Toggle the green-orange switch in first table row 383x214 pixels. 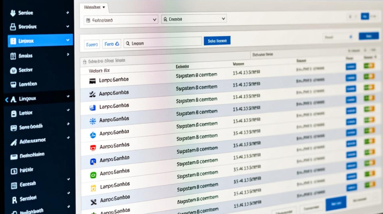(x=369, y=66)
